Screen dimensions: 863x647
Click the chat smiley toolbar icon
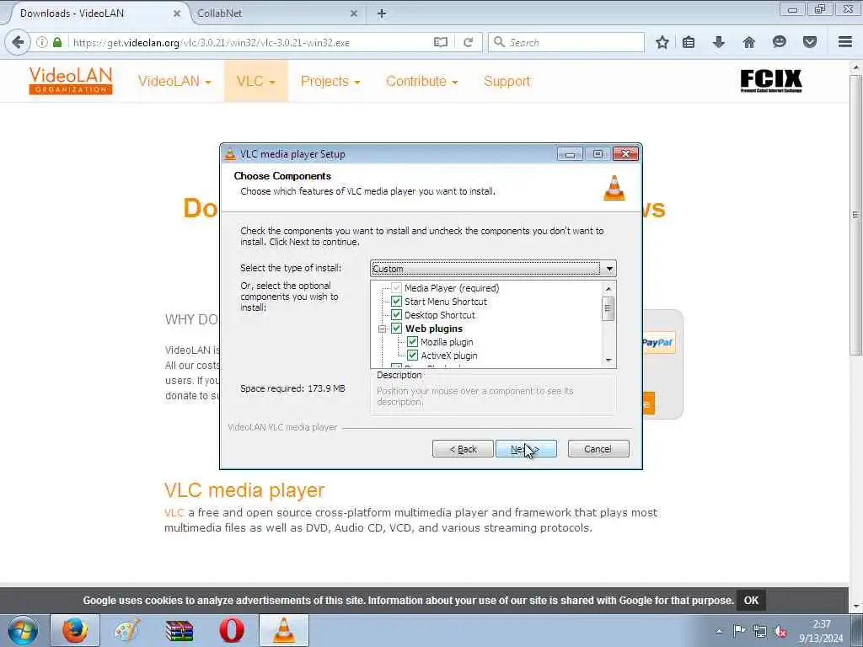click(779, 42)
